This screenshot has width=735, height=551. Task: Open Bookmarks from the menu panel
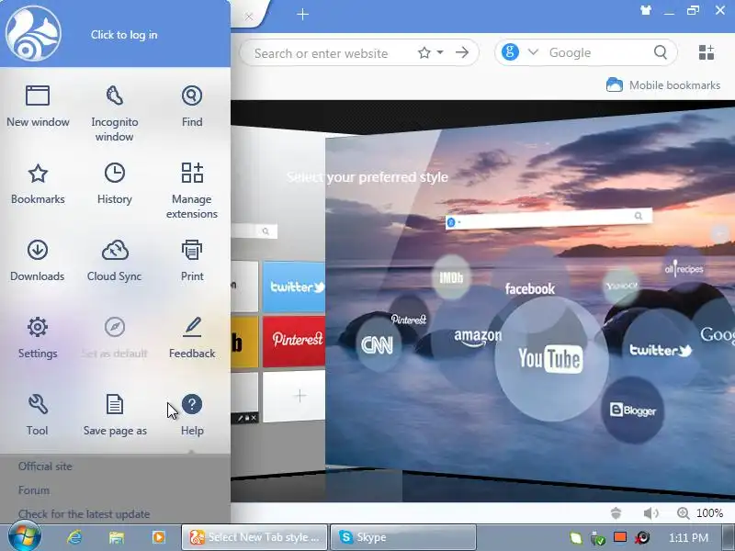coord(38,184)
